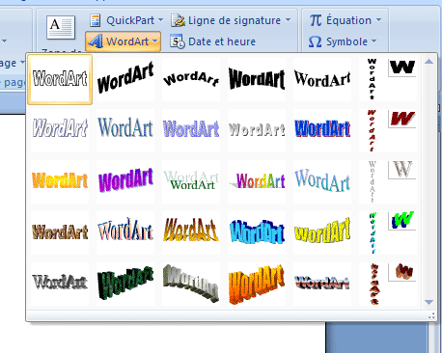Screen dimensions: 442x353
Task: Pick the italic outlined gray WordArt style
Action: (60, 130)
